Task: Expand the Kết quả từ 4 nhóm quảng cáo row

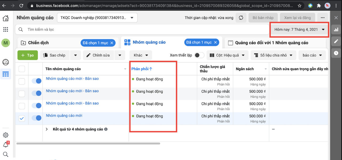Action: point(47,129)
